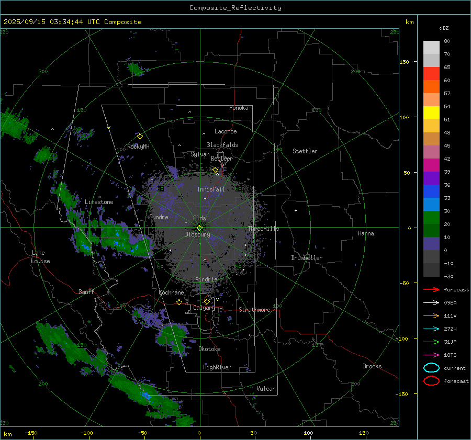
Task: Click the Sundre town label
Action: point(159,217)
